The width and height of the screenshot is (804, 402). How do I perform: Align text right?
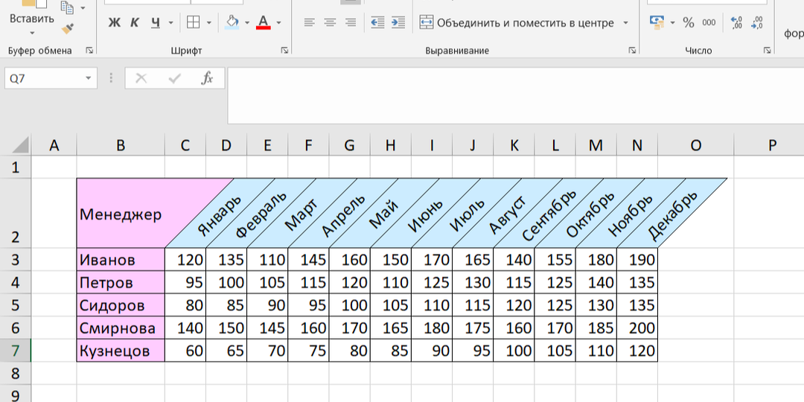[350, 22]
